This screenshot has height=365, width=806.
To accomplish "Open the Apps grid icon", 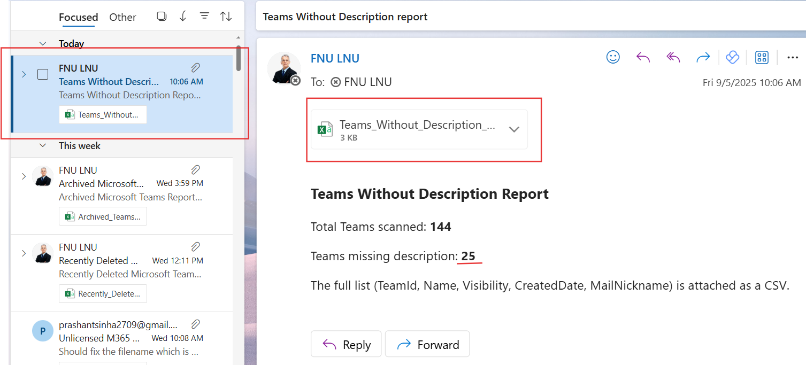I will coord(762,57).
